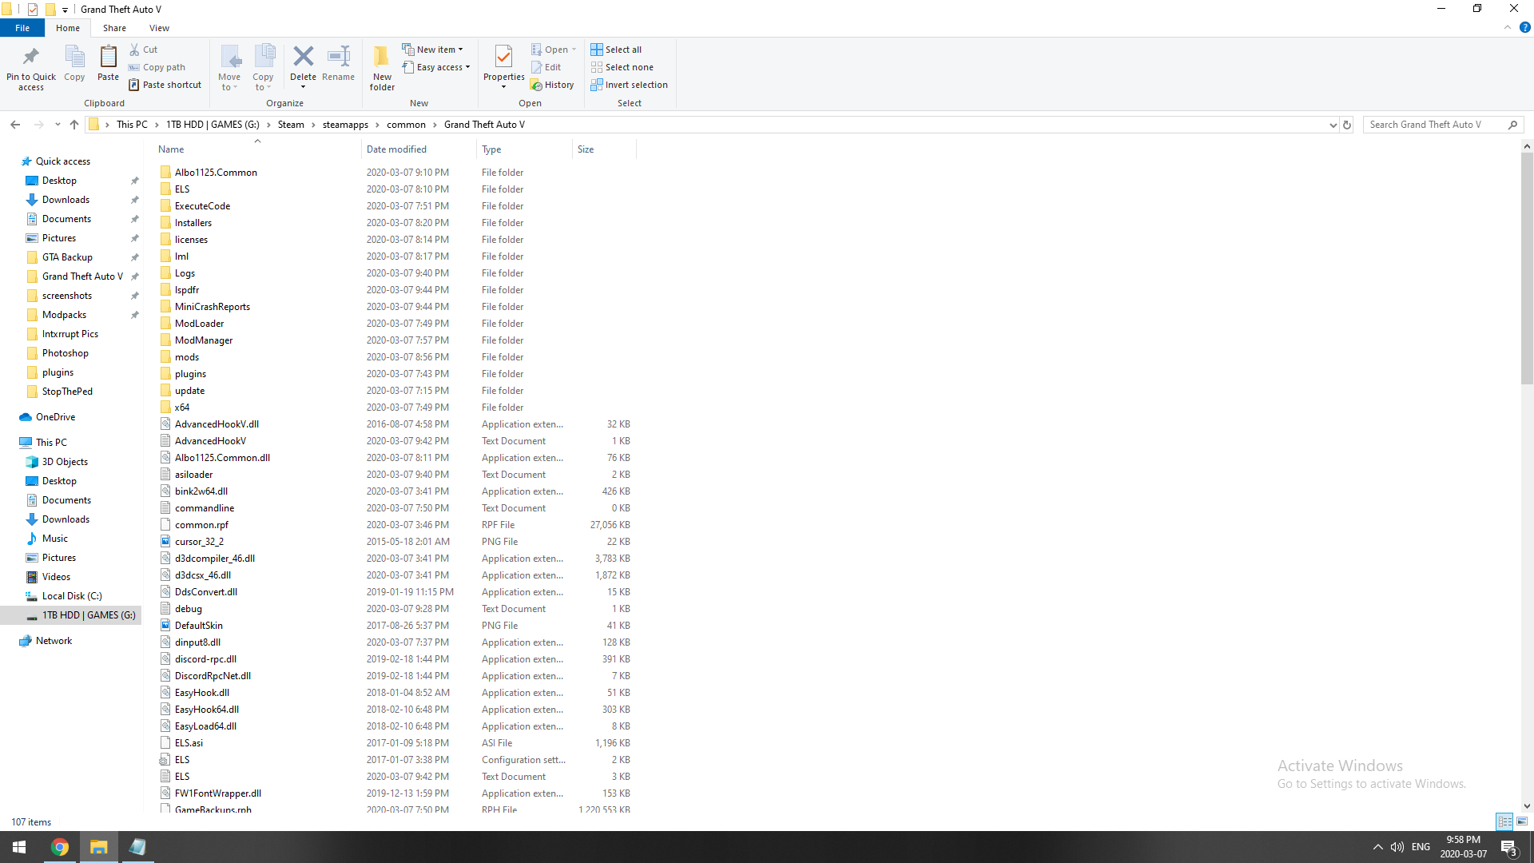Expand the Easy access dropdown
The height and width of the screenshot is (863, 1534).
436,67
